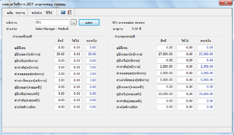234x135 pixels.
Task: Select the 27,500.00 สิทธิ amount for ผู้ป่วยนอก(พนักงาน)
Action: (x=165, y=54)
